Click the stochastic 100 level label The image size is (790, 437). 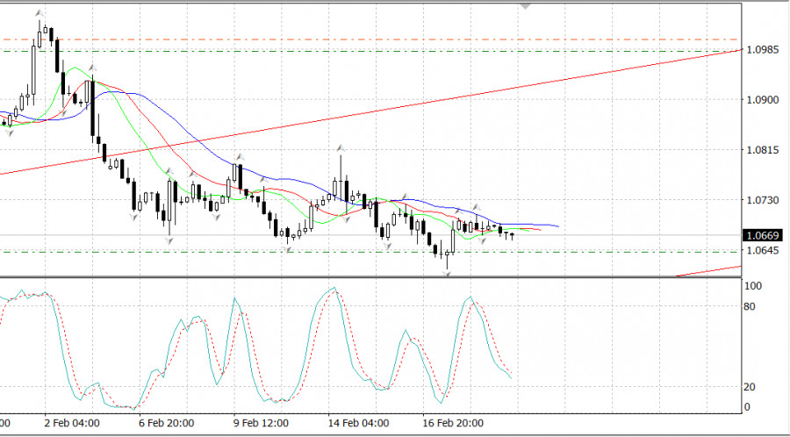(x=752, y=286)
